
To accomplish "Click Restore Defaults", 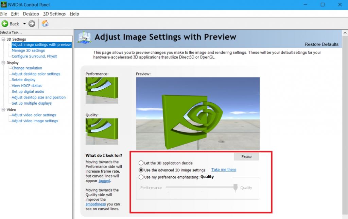I will click(x=321, y=44).
